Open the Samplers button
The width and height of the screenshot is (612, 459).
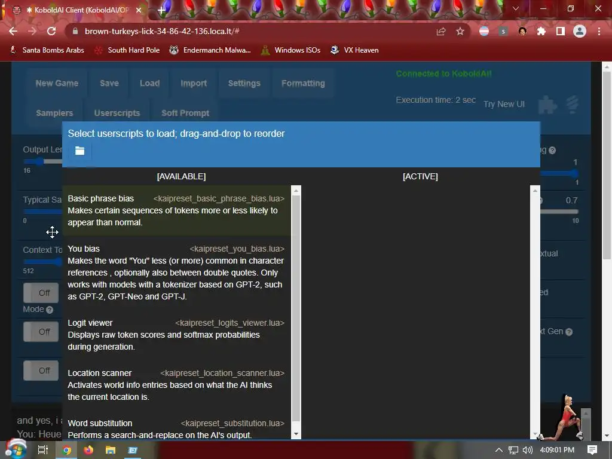[54, 113]
